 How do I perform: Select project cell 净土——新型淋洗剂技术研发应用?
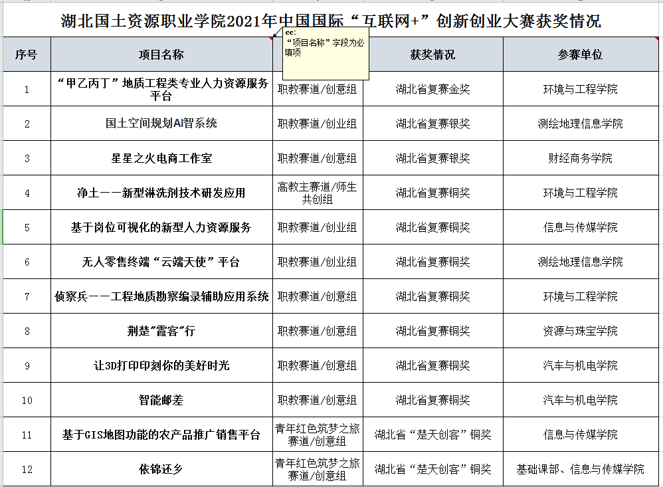pos(161,193)
